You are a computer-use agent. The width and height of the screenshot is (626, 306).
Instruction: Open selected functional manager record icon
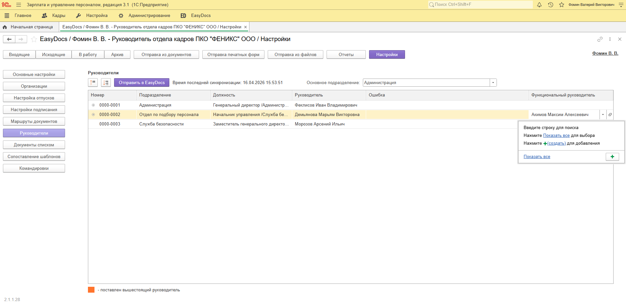point(610,115)
